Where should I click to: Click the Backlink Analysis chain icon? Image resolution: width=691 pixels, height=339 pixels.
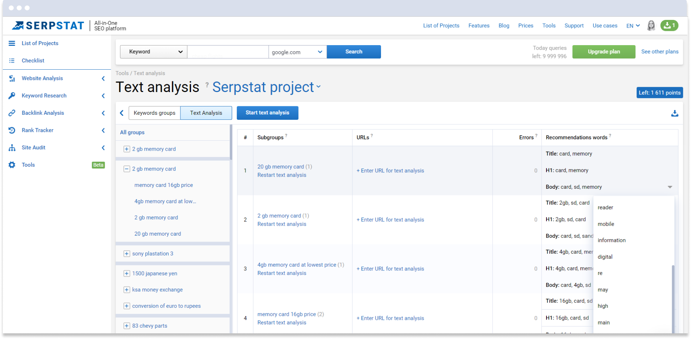12,113
